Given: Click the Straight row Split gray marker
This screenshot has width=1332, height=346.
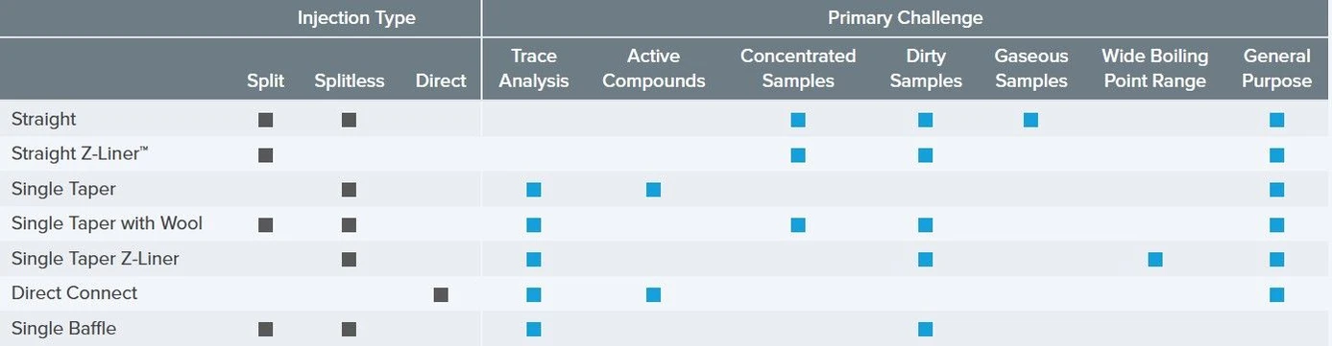Looking at the screenshot, I should (x=266, y=120).
